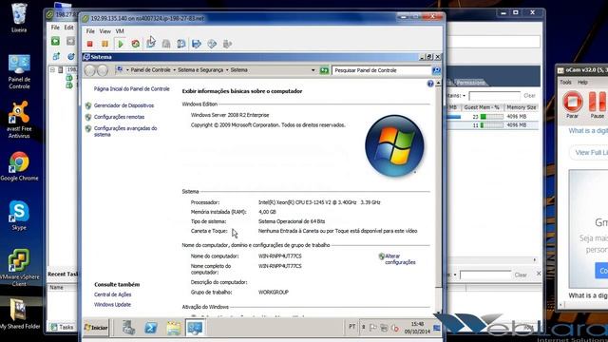Click the Back navigation button in Sistema window
The width and height of the screenshot is (608, 342).
(90, 70)
